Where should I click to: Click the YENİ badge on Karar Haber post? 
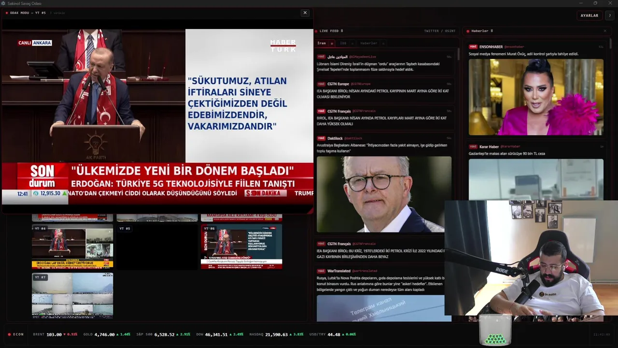point(473,146)
